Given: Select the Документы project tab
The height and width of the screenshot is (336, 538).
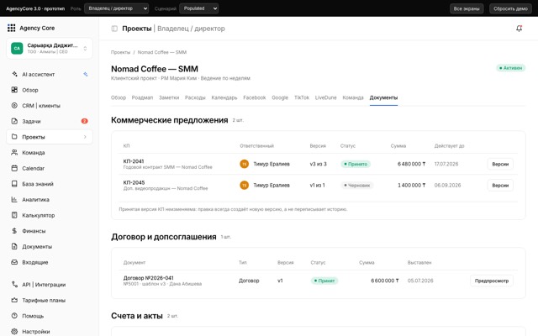Looking at the screenshot, I should click(383, 97).
